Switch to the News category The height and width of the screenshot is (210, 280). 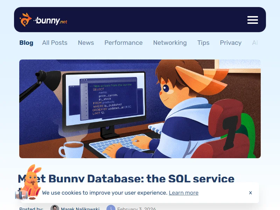point(86,43)
